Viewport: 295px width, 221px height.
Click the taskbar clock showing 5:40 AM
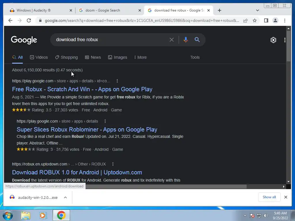(x=280, y=216)
